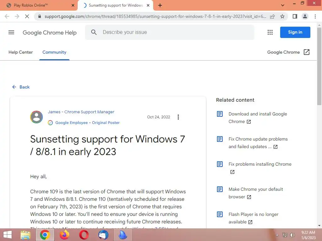Click the search magnifier icon
The height and width of the screenshot is (241, 322).
[94, 32]
